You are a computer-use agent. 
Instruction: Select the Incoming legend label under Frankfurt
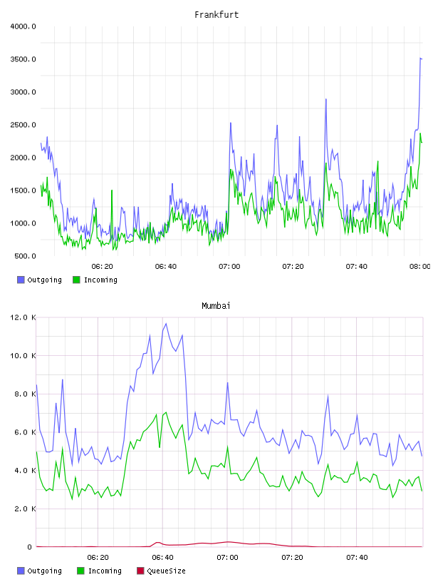[100, 280]
